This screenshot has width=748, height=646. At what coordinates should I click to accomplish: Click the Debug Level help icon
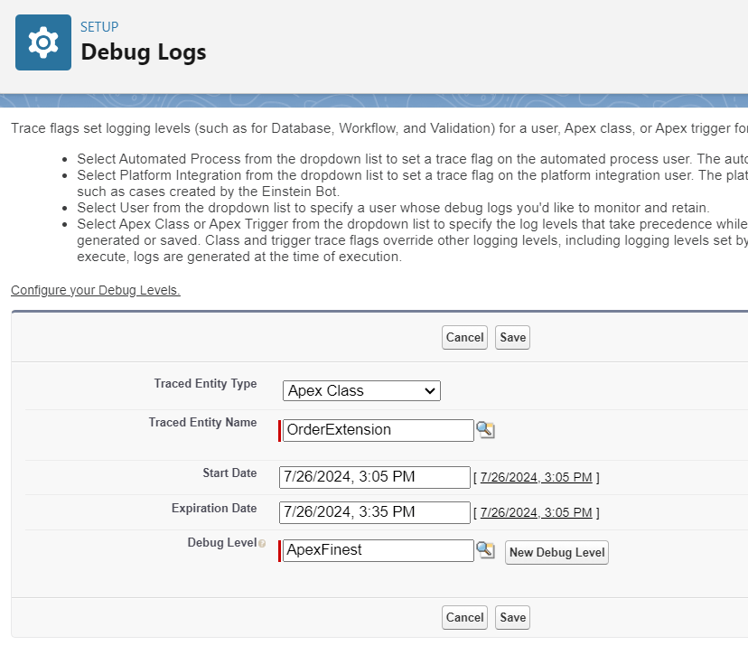(262, 544)
